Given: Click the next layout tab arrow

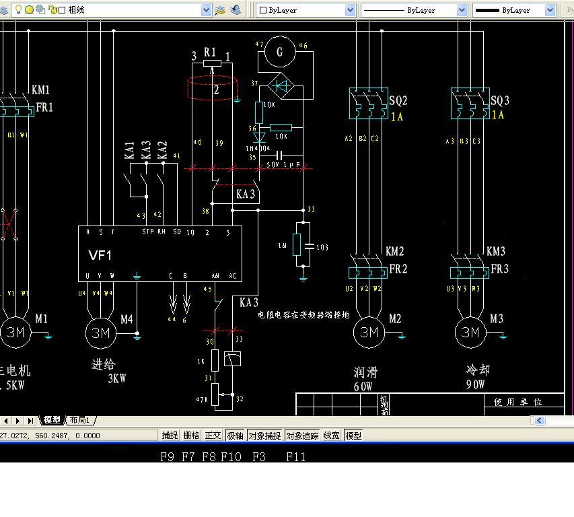Looking at the screenshot, I should click(x=18, y=421).
